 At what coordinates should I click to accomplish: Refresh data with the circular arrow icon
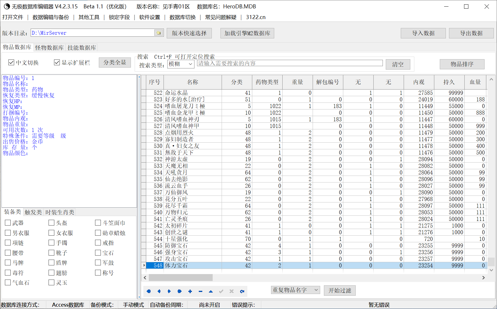click(x=242, y=291)
